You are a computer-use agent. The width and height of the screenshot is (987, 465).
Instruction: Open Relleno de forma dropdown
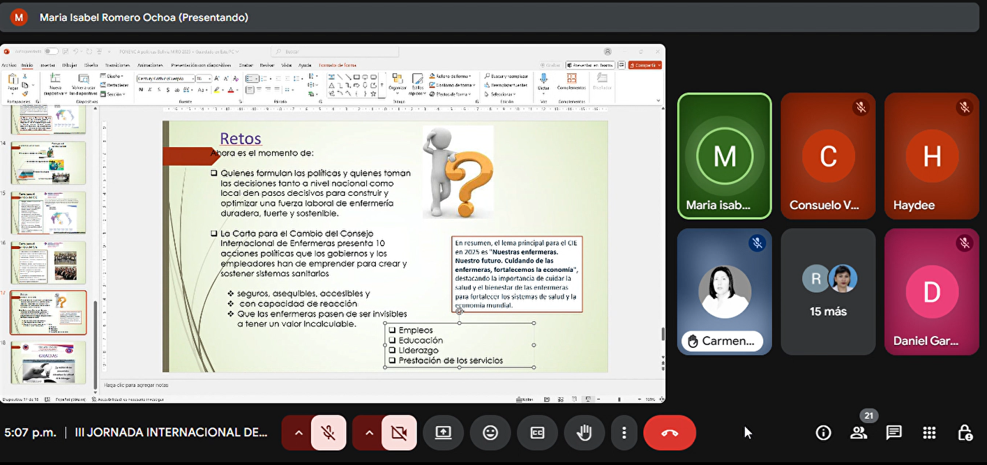pyautogui.click(x=451, y=76)
